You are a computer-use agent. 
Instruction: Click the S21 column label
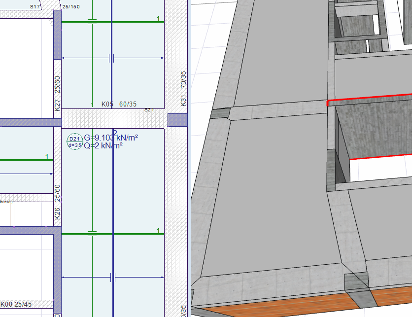point(149,110)
